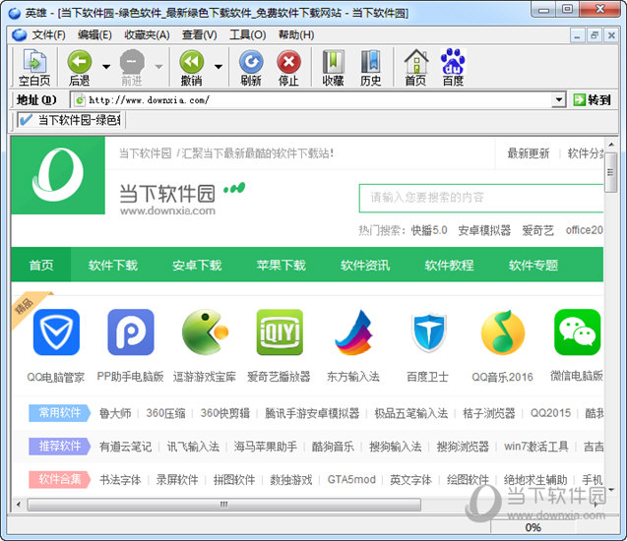Screen dimensions: 627x541
Task: Go to 首页 home toolbar icon
Action: [415, 67]
